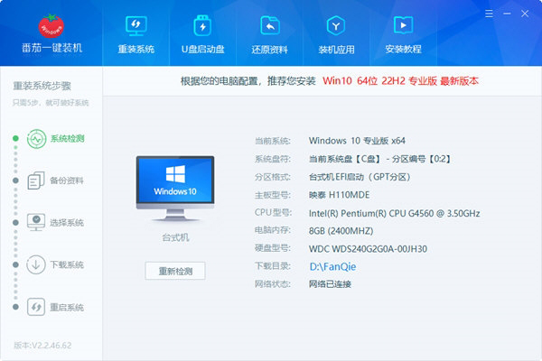The width and height of the screenshot is (542, 361).
Task: Click the 下载系统 download arrow icon
Action: pyautogui.click(x=36, y=264)
